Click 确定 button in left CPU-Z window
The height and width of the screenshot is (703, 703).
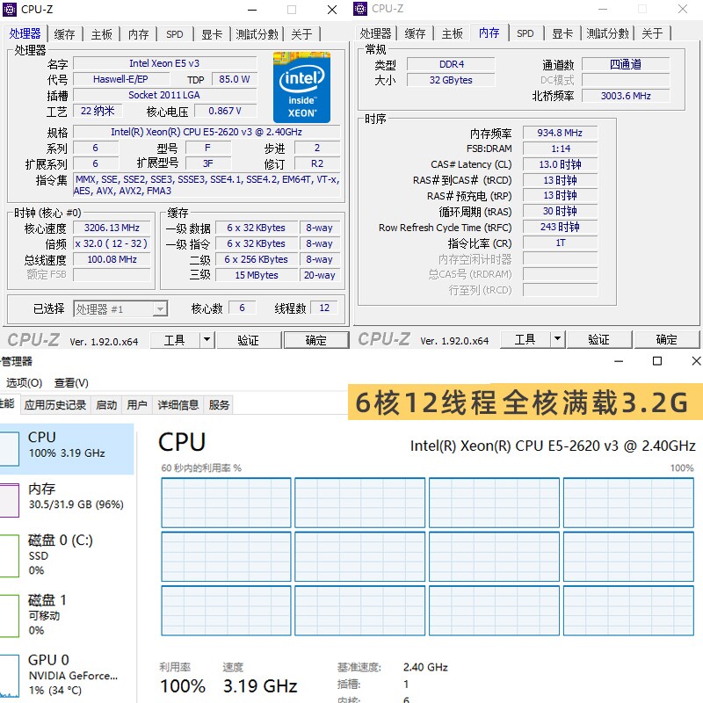click(316, 340)
